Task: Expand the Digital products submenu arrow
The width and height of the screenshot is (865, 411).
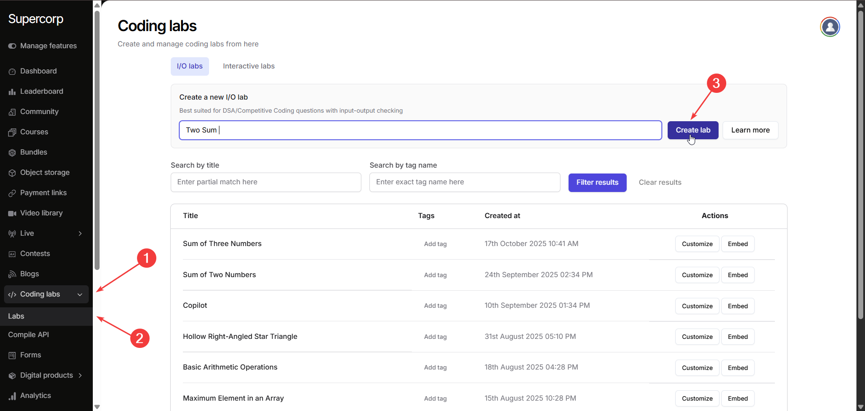Action: coord(80,375)
